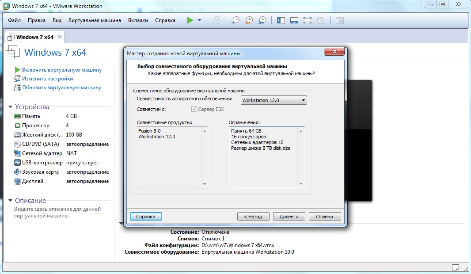
Task: Click the Далее > button
Action: pos(289,216)
